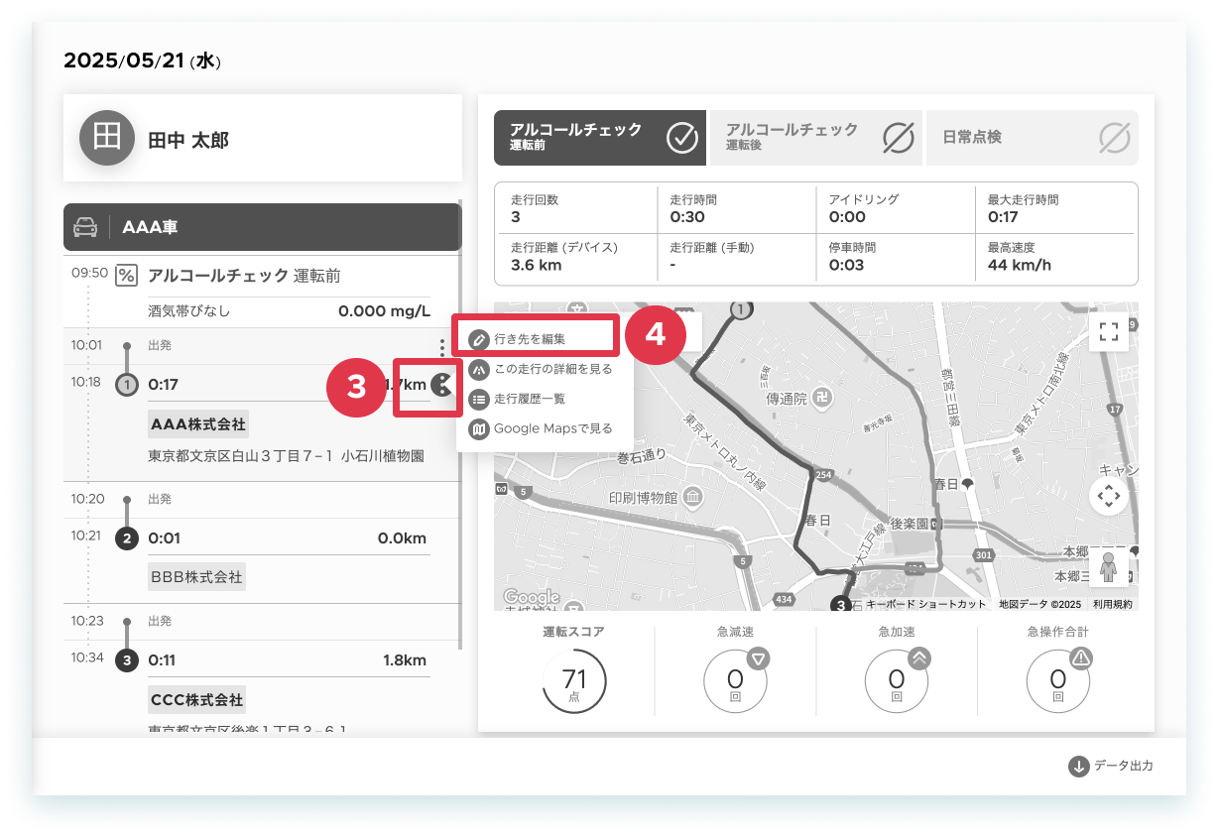Click the disabled icon on アルコールチェック 運転後
Screen dimensions: 1218x837
point(898,138)
